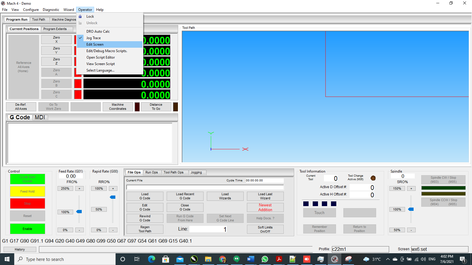Click the first green indicator in Tool Information
Screen dimensions: 472x265
pyautogui.click(x=306, y=203)
